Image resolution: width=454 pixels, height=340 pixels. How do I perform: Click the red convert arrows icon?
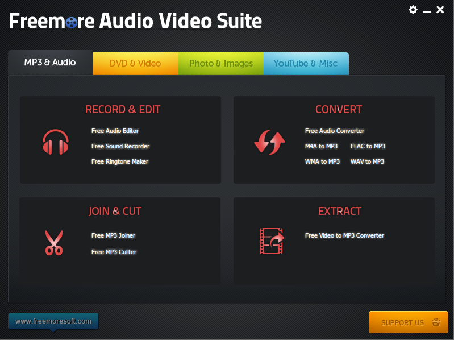tap(269, 142)
